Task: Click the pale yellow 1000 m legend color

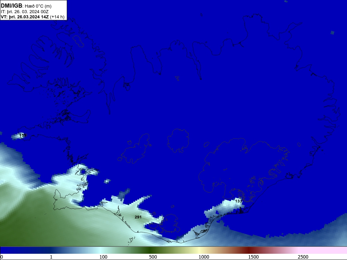Action: (x=199, y=250)
